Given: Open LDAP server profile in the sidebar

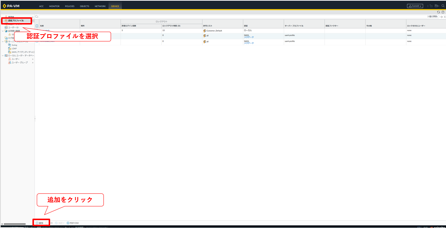Looking at the screenshot, I should [14, 49].
